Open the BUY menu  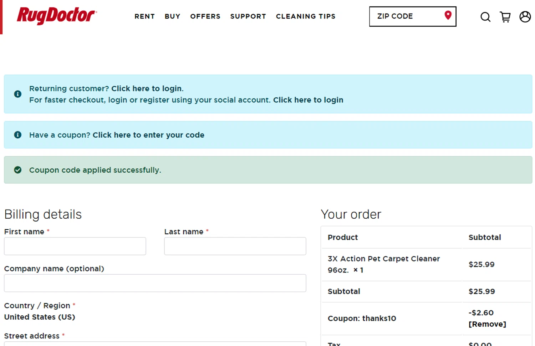pos(172,16)
